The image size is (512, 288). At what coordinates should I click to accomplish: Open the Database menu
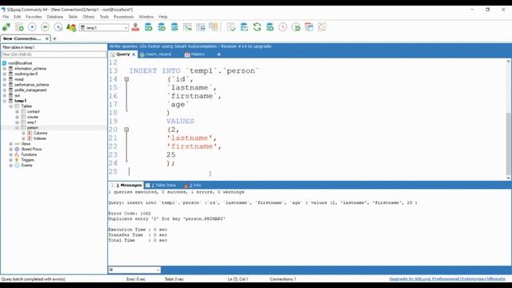tap(55, 17)
